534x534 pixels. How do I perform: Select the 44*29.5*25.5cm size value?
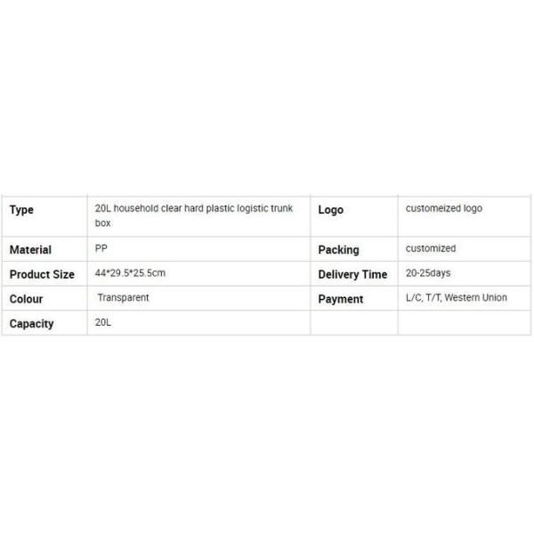point(130,273)
